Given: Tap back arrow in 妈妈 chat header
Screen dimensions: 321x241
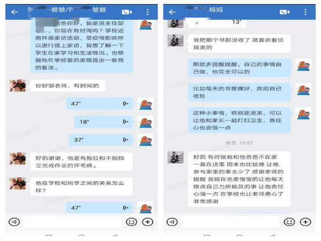Looking at the screenshot, I should click(x=172, y=12).
